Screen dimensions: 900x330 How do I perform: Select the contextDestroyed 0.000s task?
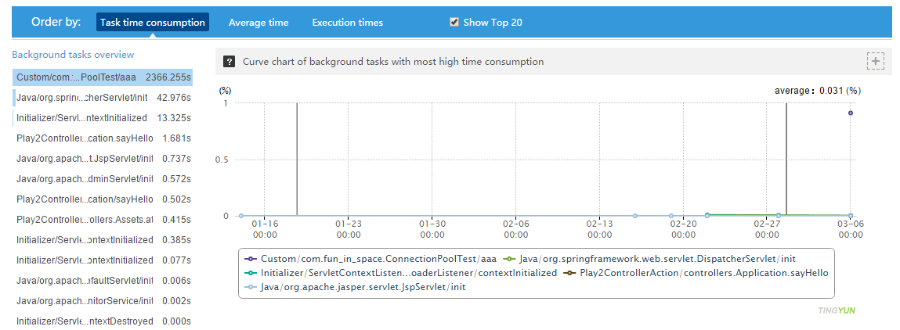click(x=103, y=321)
